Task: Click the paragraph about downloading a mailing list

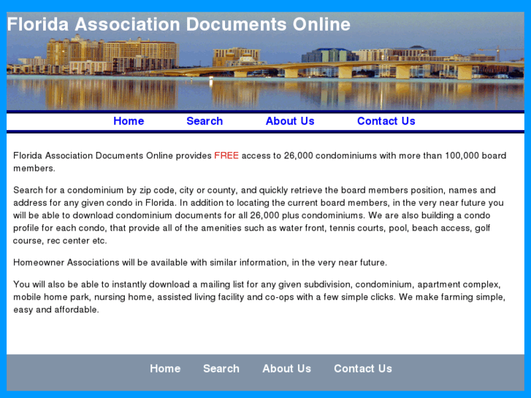Action: (259, 297)
